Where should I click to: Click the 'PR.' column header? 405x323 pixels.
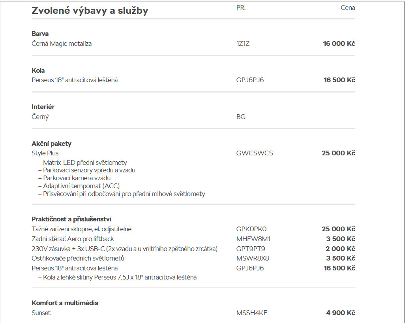click(241, 8)
